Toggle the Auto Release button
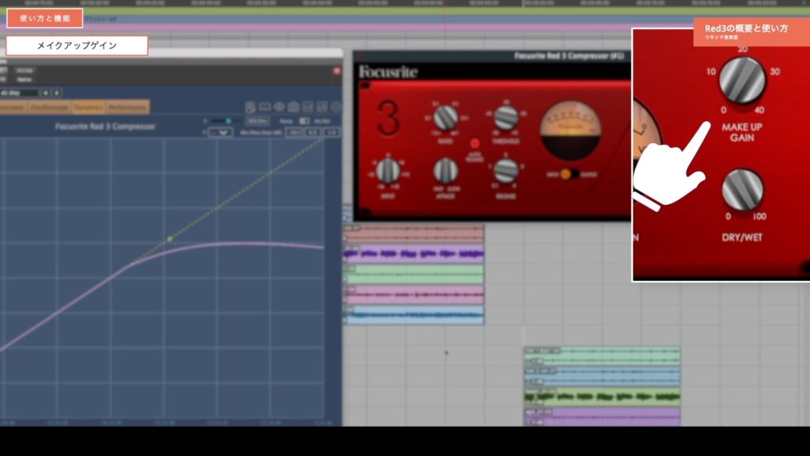Screen dimensions: 810x456 pos(475,143)
